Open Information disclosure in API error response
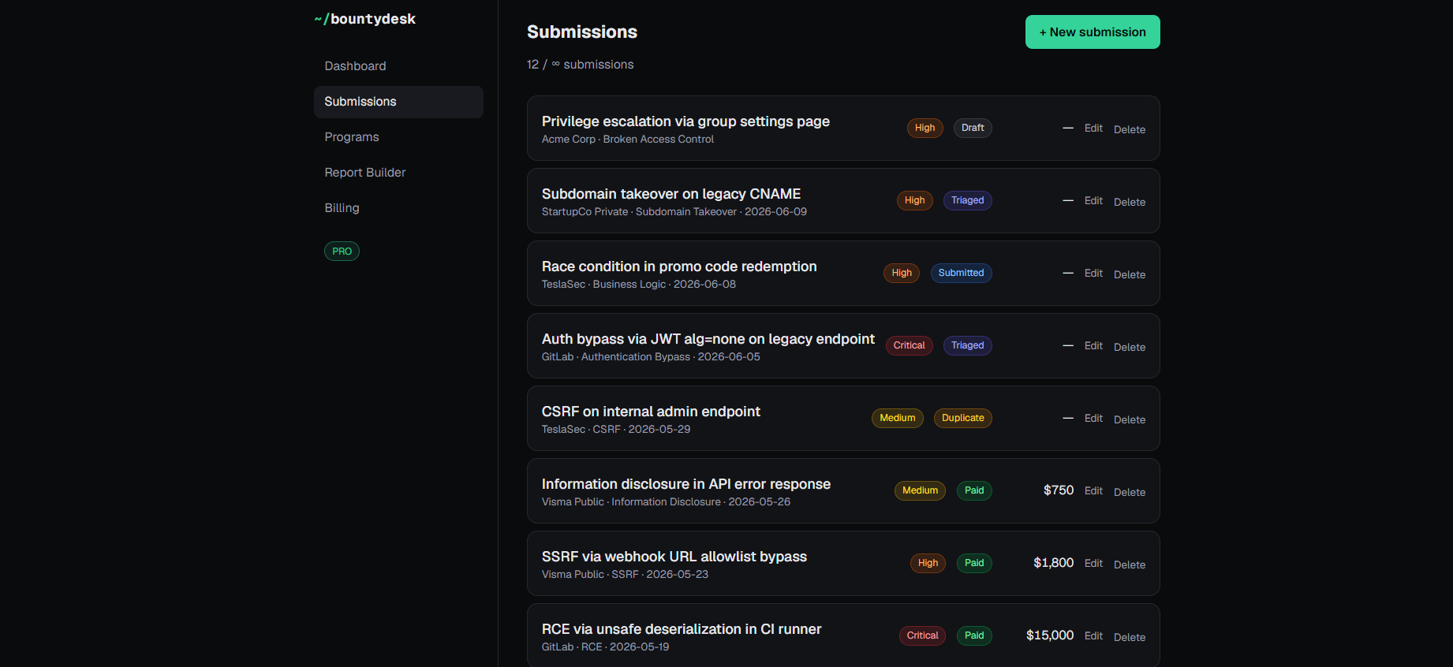The width and height of the screenshot is (1453, 667). [x=686, y=484]
